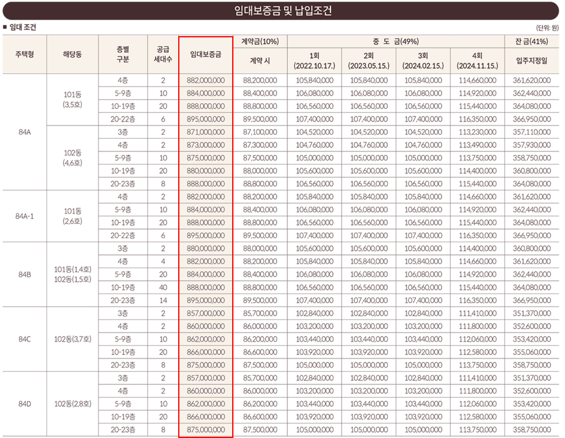Select 84A 101동 4층 floor label
565x438 pixels.
[123, 80]
